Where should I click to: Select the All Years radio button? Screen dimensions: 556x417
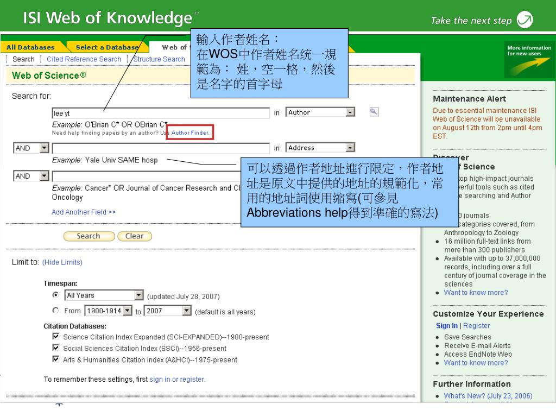56,295
